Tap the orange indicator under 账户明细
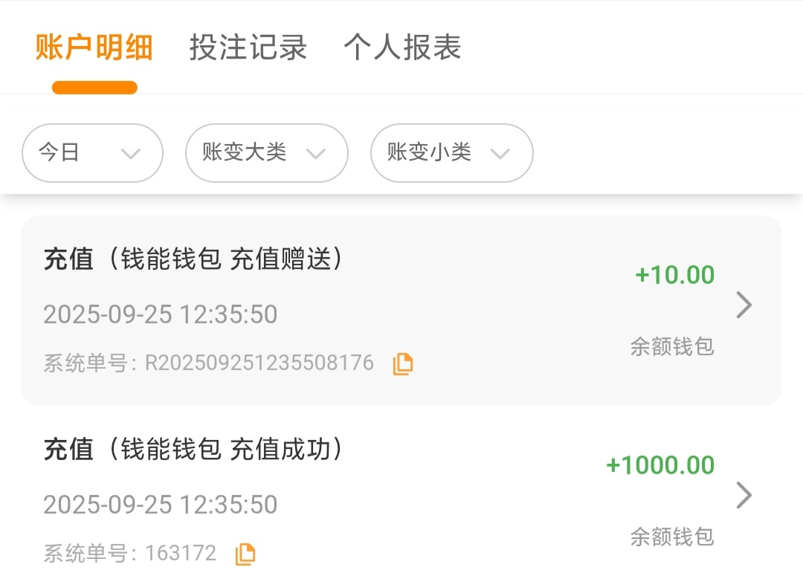 pyautogui.click(x=94, y=88)
